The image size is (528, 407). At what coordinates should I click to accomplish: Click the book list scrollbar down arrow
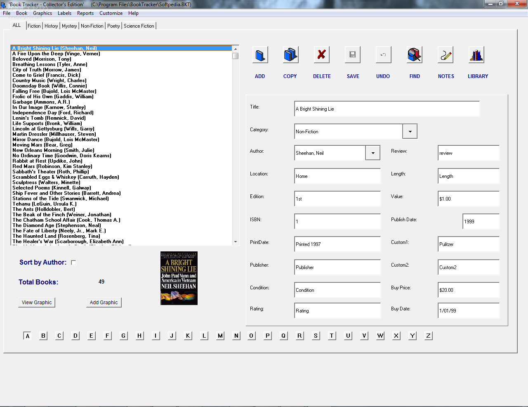point(236,242)
